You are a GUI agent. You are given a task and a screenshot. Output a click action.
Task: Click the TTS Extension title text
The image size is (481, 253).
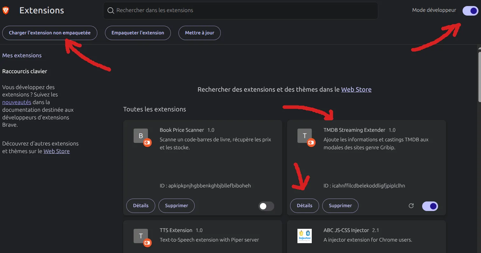[176, 230]
